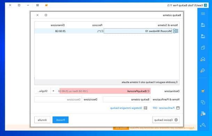
Task: Click the Destinazione path field C:\BackupPersonali
Action: pos(105,91)
